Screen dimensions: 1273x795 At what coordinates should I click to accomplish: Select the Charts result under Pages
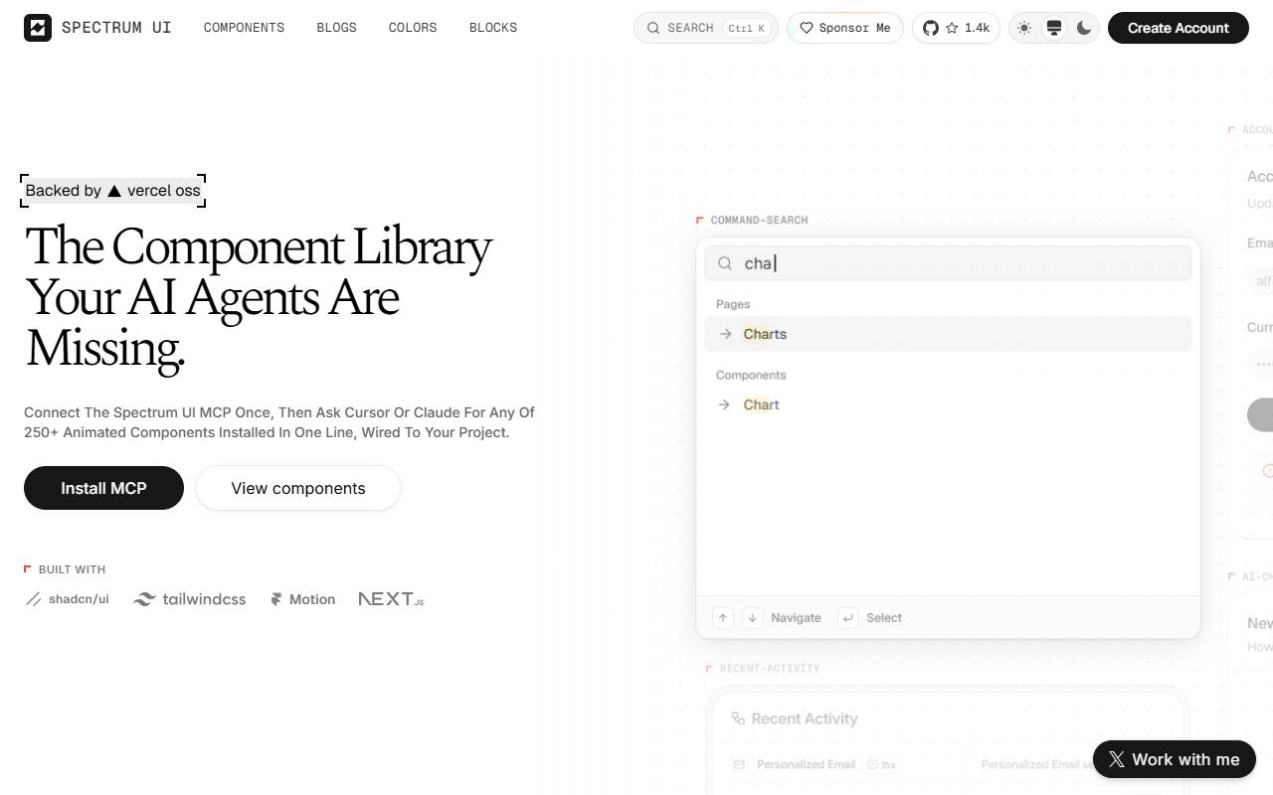pos(948,334)
